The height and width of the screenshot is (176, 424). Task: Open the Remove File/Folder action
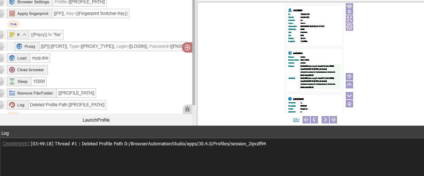click(x=32, y=93)
